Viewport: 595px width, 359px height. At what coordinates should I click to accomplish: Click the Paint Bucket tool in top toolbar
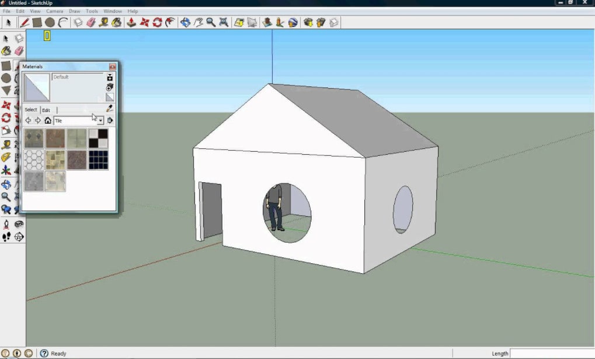point(116,23)
